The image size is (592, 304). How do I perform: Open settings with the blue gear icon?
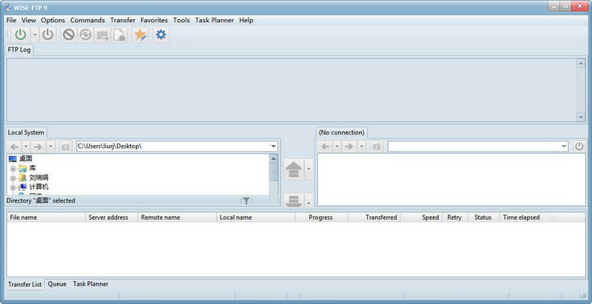coord(161,35)
